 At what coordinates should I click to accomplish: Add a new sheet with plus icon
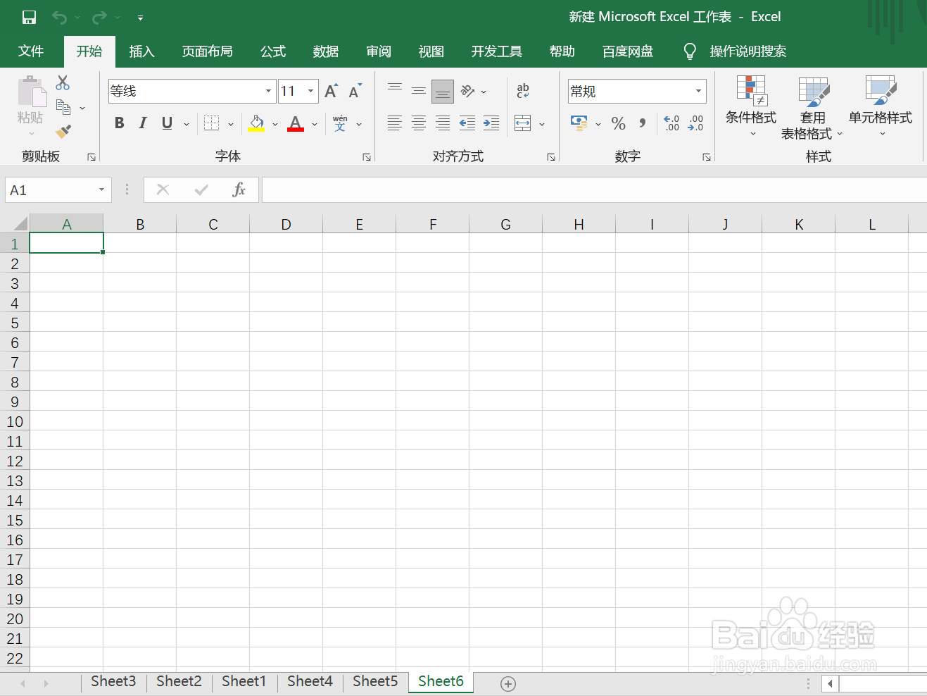508,683
